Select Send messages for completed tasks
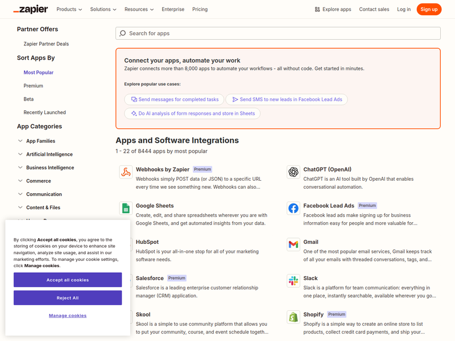The width and height of the screenshot is (455, 341). (174, 99)
